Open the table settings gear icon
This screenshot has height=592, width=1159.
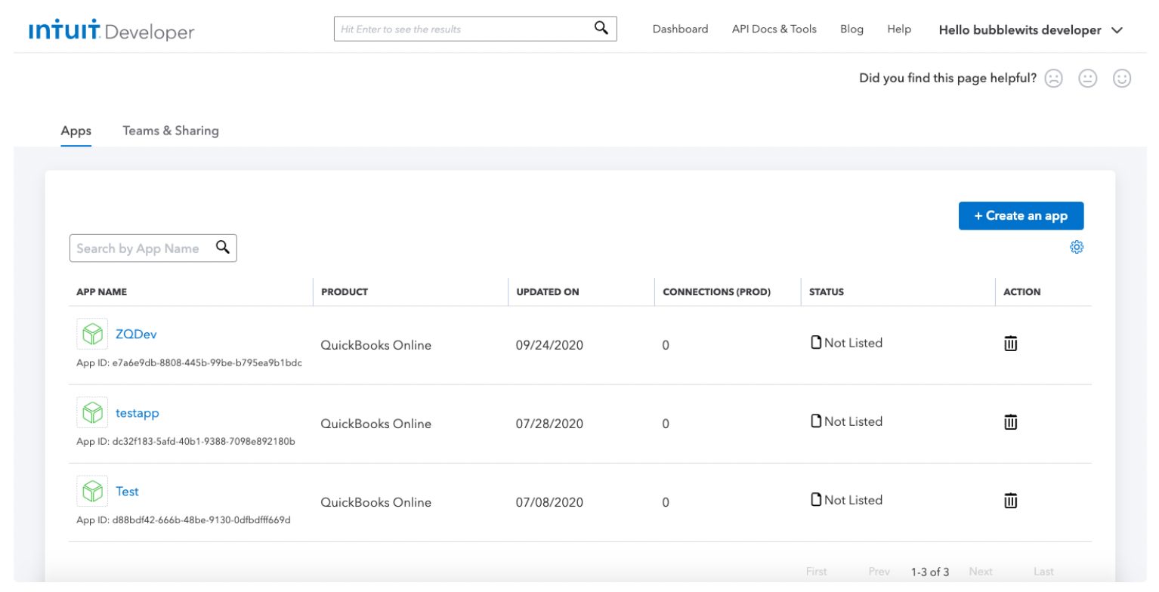(x=1077, y=247)
